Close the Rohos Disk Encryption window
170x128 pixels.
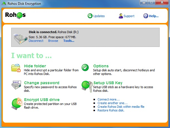(x=162, y=3)
